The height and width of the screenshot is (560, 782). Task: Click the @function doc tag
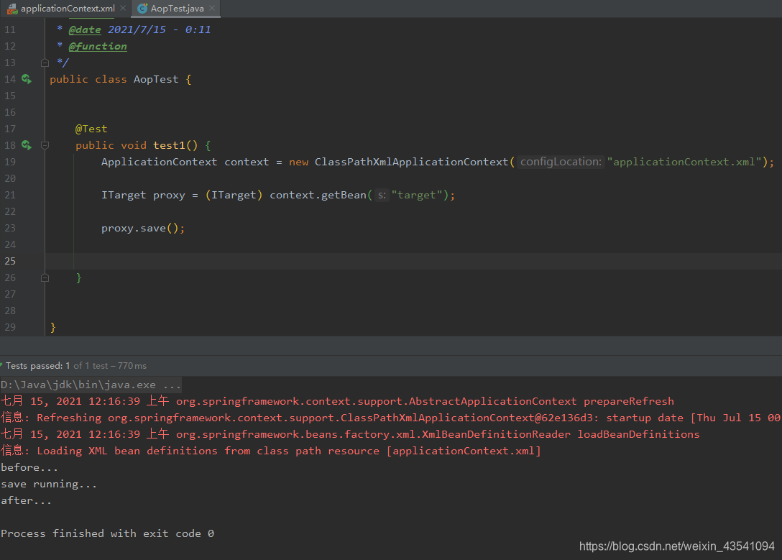(98, 47)
